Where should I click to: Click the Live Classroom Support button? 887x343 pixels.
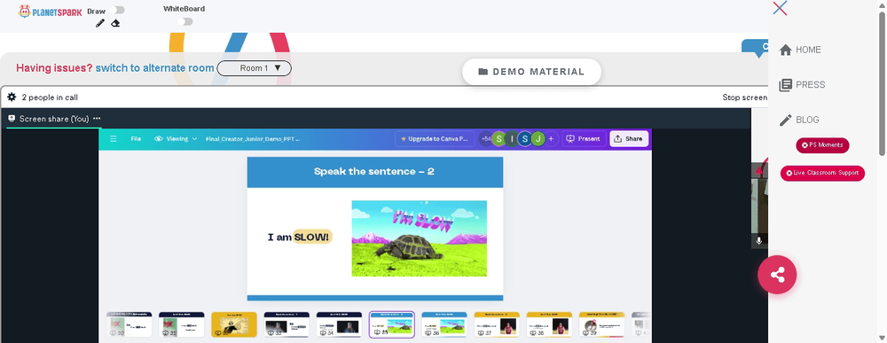pyautogui.click(x=822, y=173)
